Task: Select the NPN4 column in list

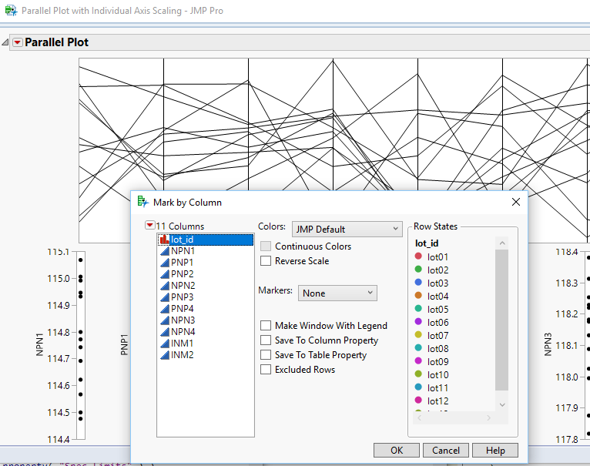Action: click(206, 332)
